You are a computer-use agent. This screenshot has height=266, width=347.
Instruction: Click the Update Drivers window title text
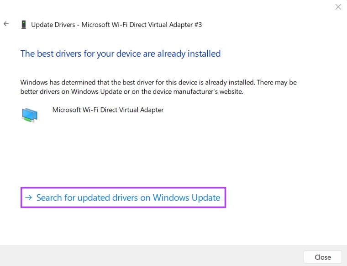click(116, 25)
